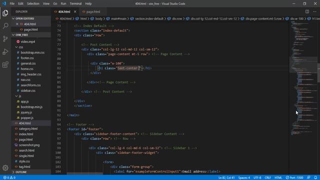
Task: Click the Spaces: 4 indentation setting
Action: pyautogui.click(x=244, y=177)
